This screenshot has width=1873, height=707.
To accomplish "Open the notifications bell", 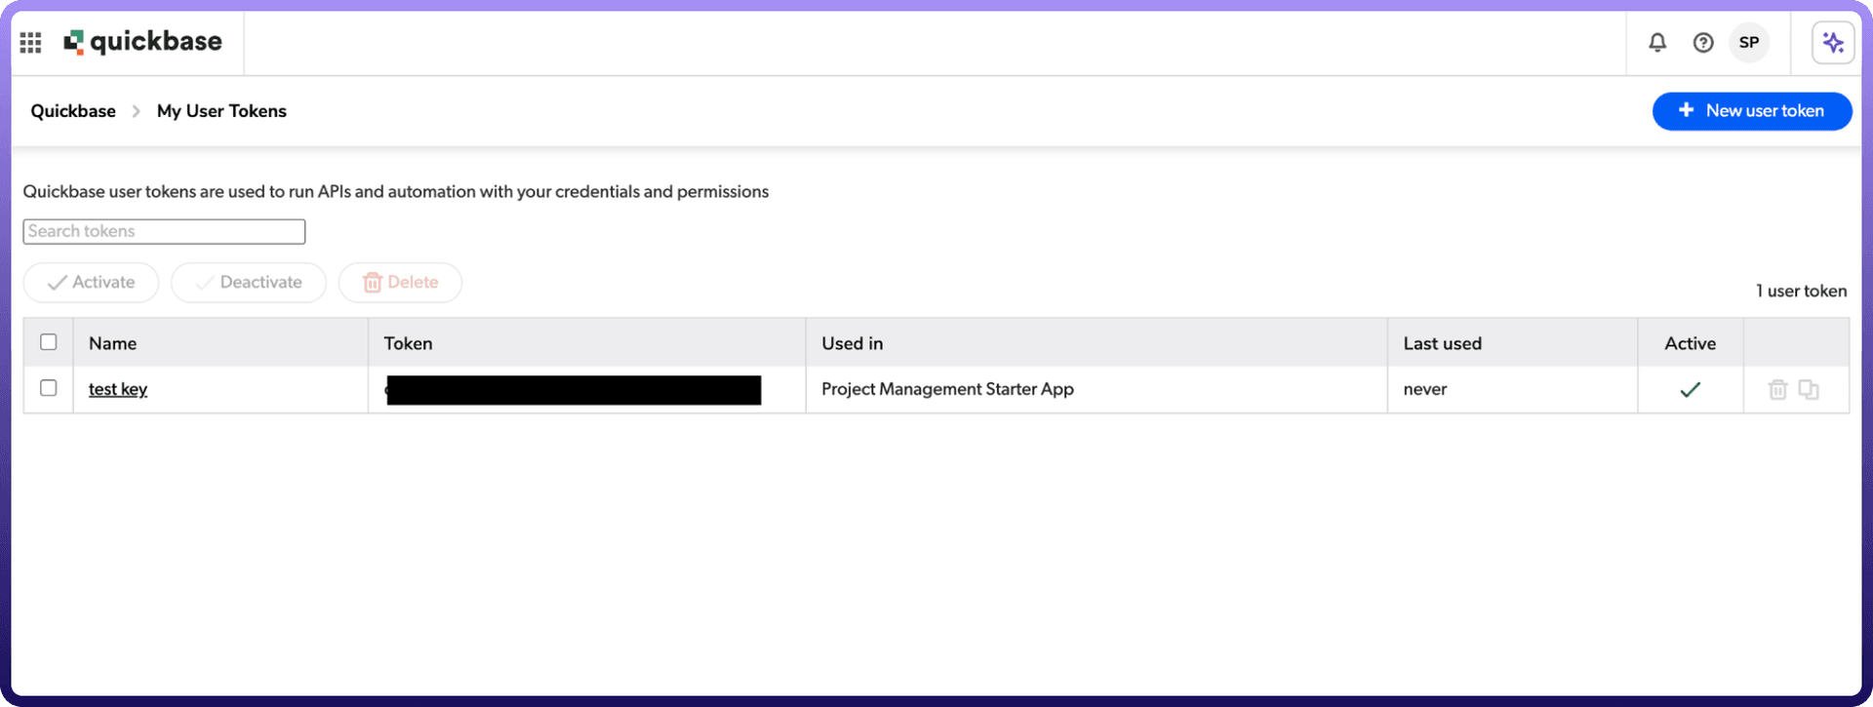I will tap(1657, 42).
